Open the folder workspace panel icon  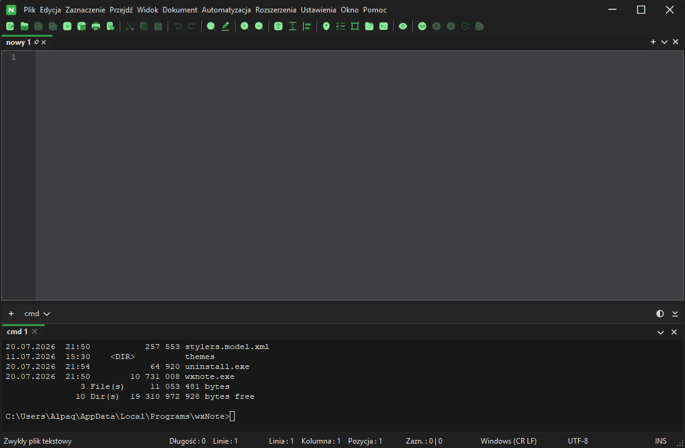coord(369,26)
